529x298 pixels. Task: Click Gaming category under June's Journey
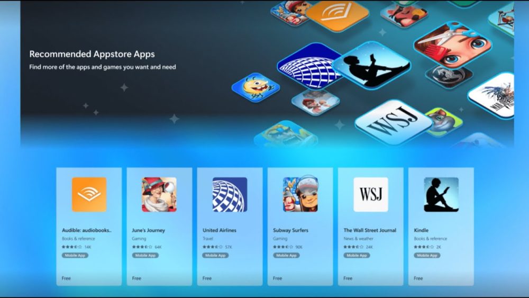(x=139, y=239)
